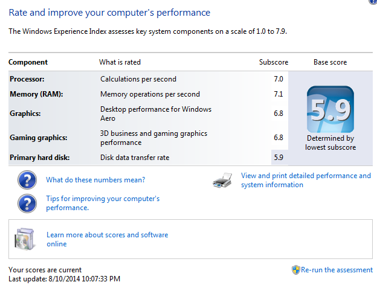Open tips for improving computer's performance

(103, 203)
